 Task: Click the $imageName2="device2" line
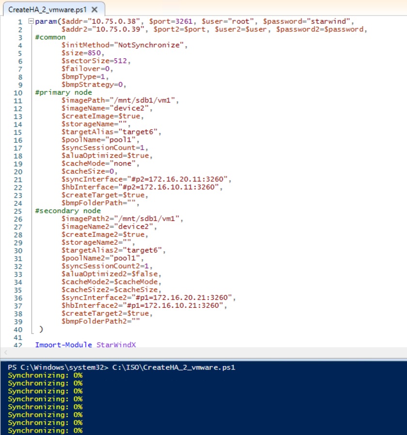tap(109, 227)
